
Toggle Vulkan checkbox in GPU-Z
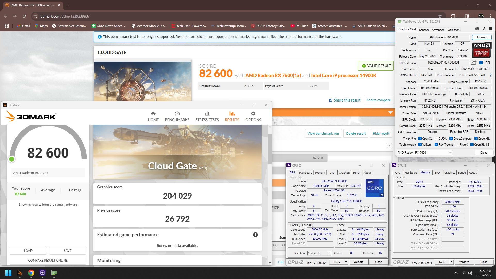420,145
